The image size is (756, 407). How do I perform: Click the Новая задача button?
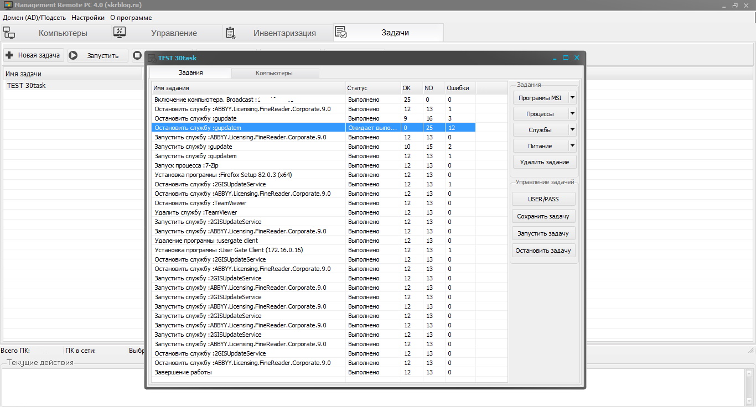point(33,55)
